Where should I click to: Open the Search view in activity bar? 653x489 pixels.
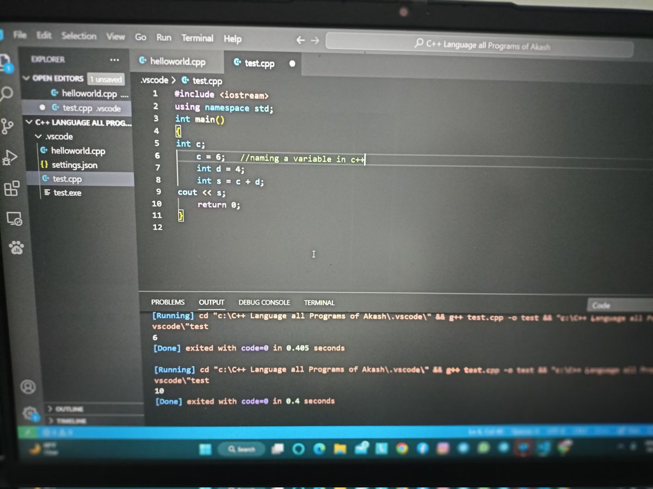pyautogui.click(x=7, y=93)
